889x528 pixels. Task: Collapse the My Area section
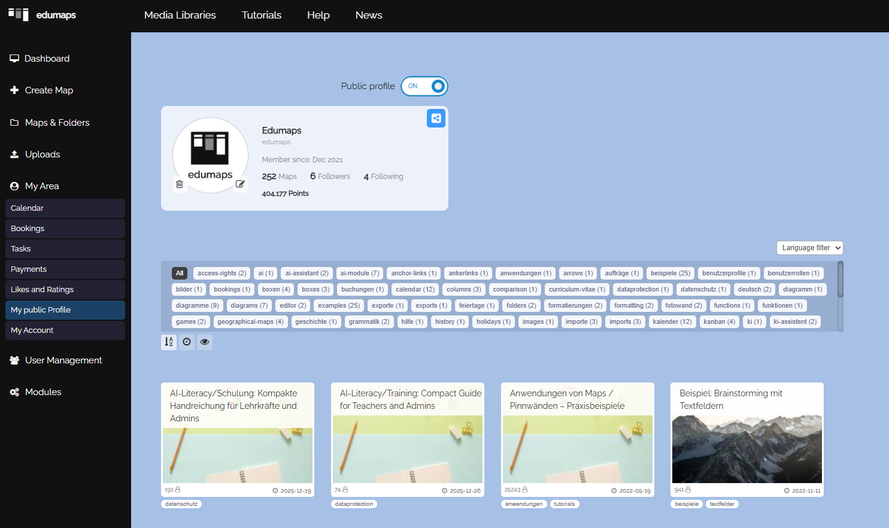click(42, 186)
